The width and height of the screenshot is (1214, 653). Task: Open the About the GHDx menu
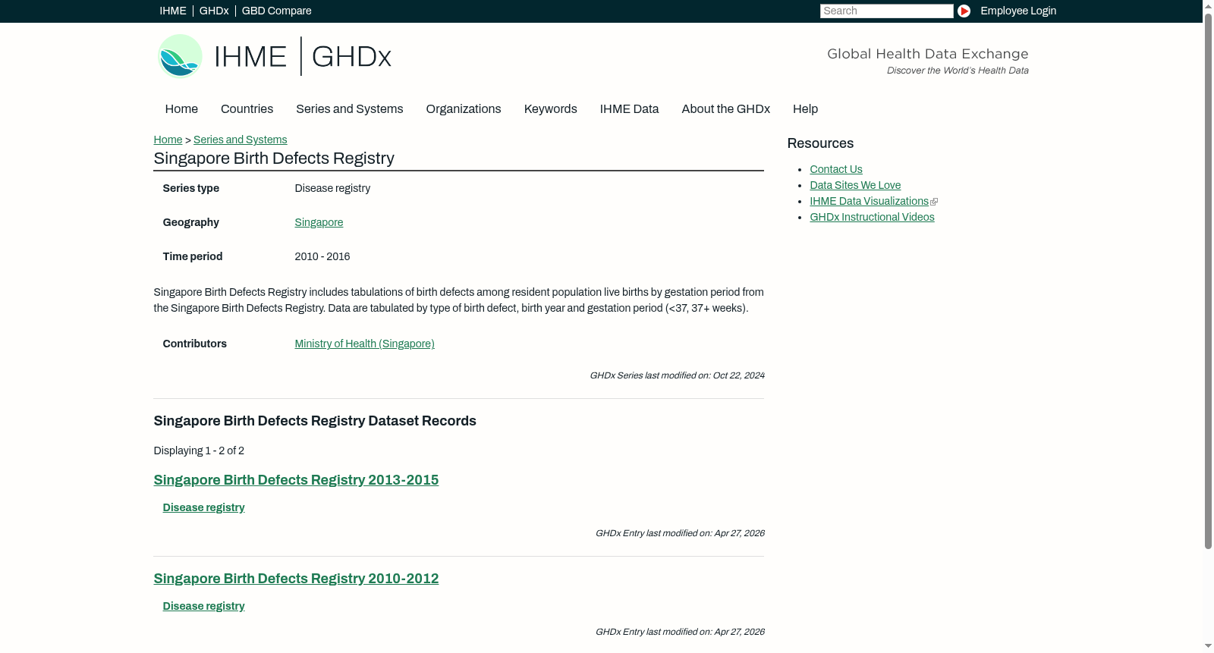coord(725,109)
